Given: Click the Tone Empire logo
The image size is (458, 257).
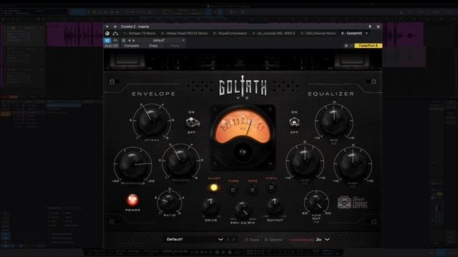Looking at the screenshot, I should [353, 203].
